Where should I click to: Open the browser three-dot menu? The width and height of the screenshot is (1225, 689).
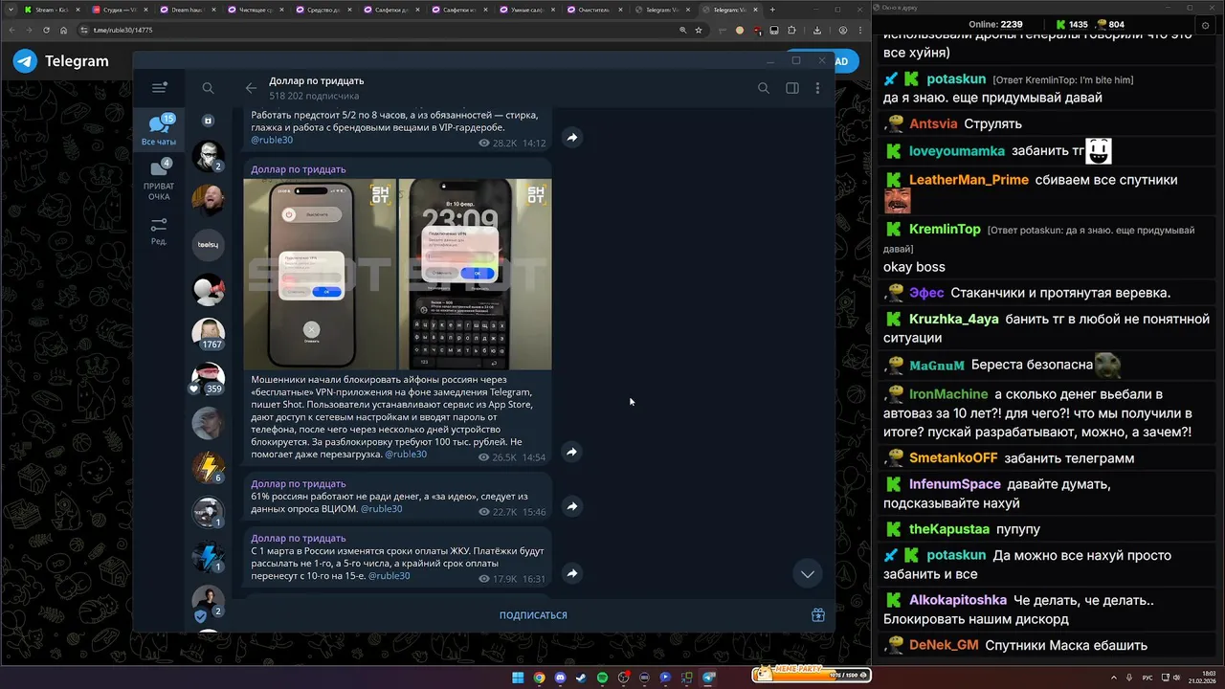click(858, 30)
